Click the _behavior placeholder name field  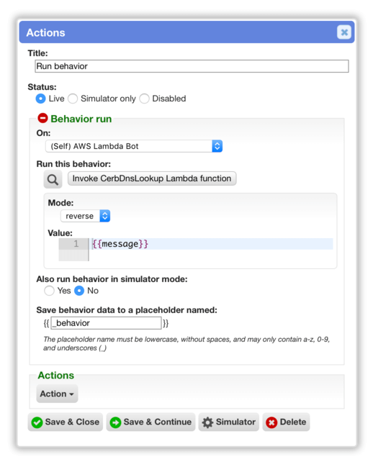pyautogui.click(x=107, y=323)
